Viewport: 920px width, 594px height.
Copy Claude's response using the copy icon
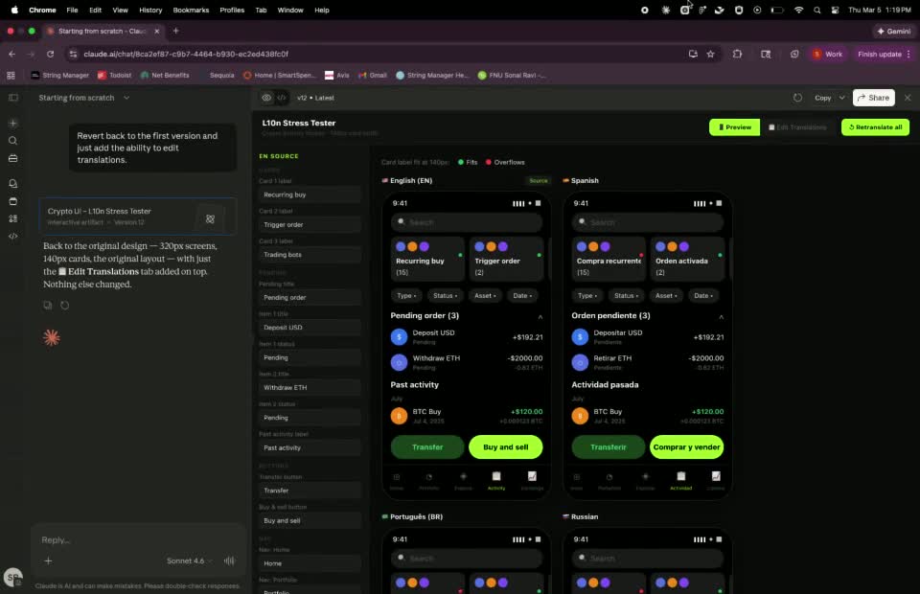click(48, 305)
